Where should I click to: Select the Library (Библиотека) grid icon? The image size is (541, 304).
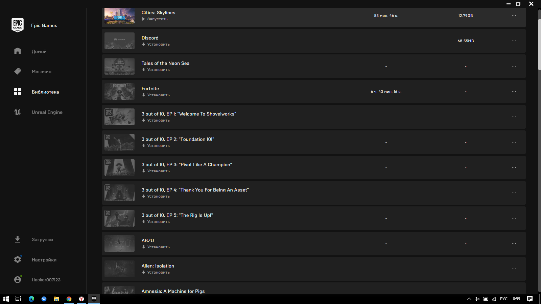point(18,92)
